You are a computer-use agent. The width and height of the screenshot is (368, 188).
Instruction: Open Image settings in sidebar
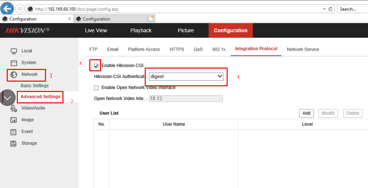[28, 120]
